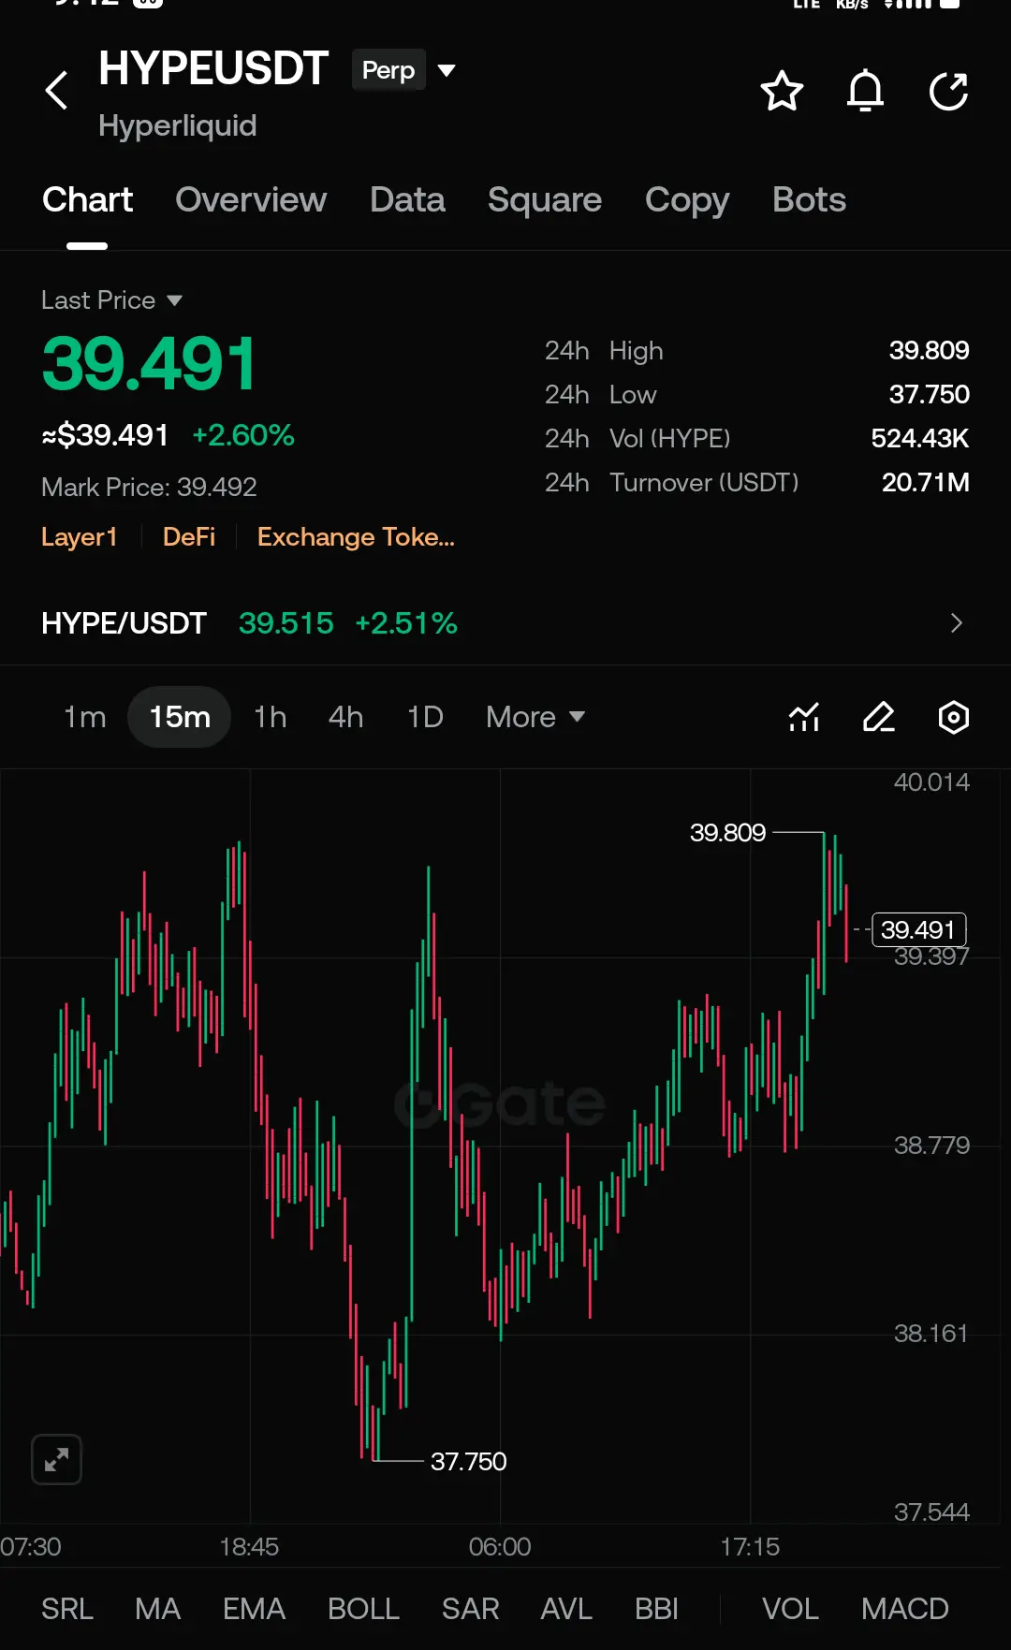Select the 1m timeframe
This screenshot has width=1011, height=1650.
(x=84, y=717)
